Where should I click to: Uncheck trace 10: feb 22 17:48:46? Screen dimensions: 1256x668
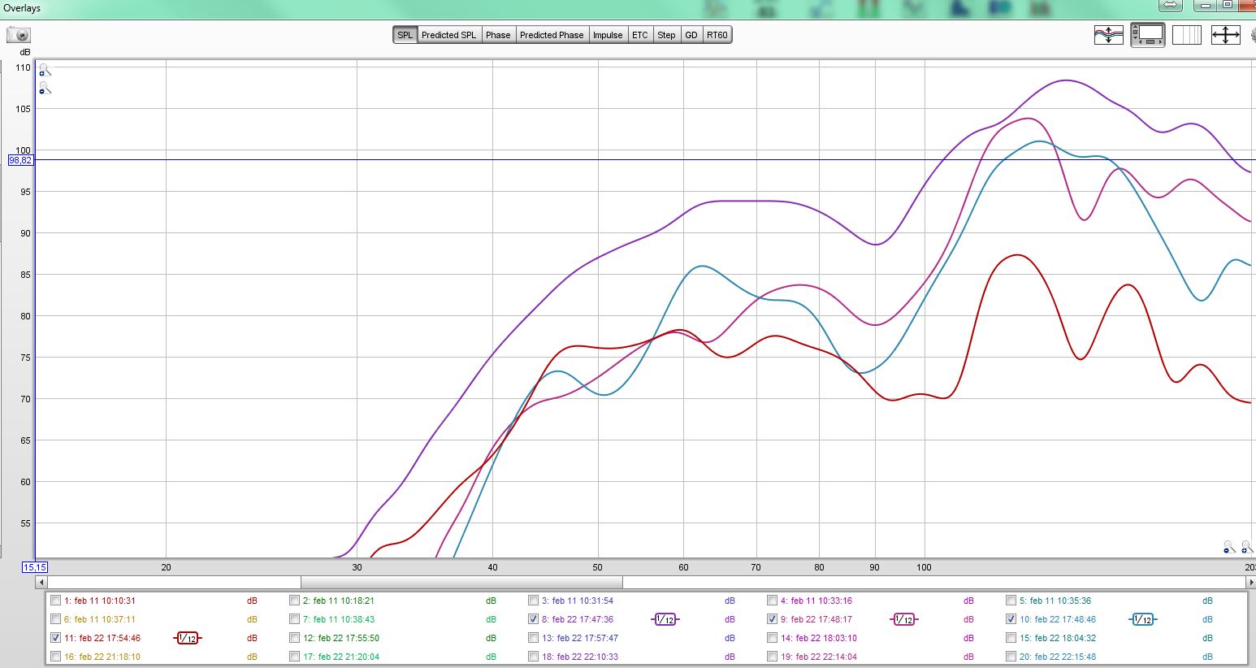pos(1011,619)
